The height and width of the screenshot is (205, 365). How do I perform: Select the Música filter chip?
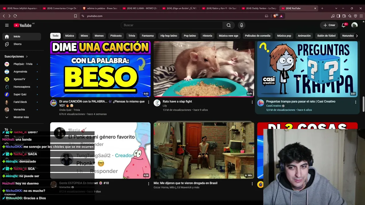[70, 36]
